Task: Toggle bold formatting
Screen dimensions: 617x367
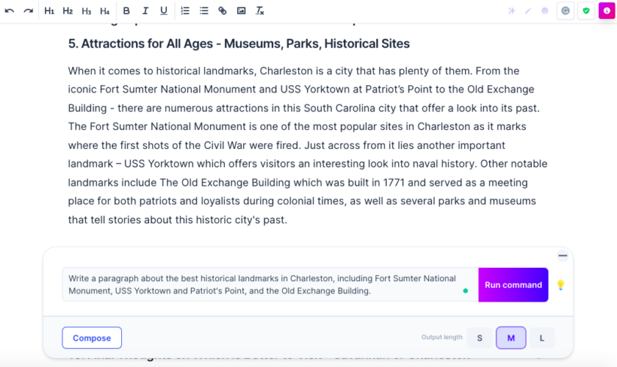Action: [126, 11]
